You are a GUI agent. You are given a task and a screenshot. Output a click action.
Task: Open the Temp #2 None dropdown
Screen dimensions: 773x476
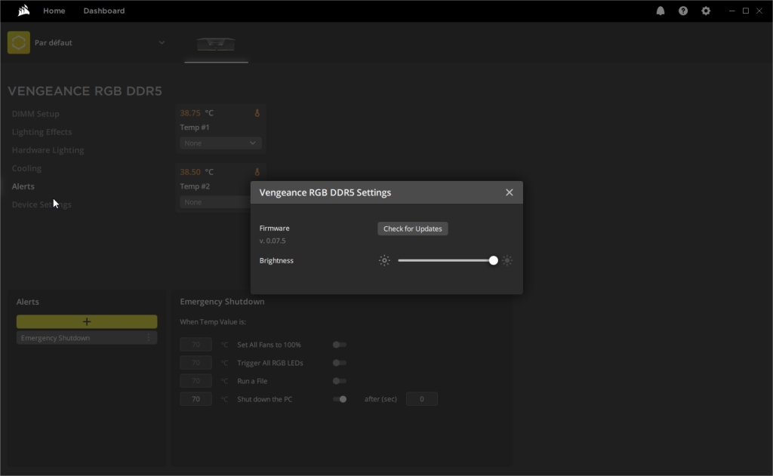215,202
